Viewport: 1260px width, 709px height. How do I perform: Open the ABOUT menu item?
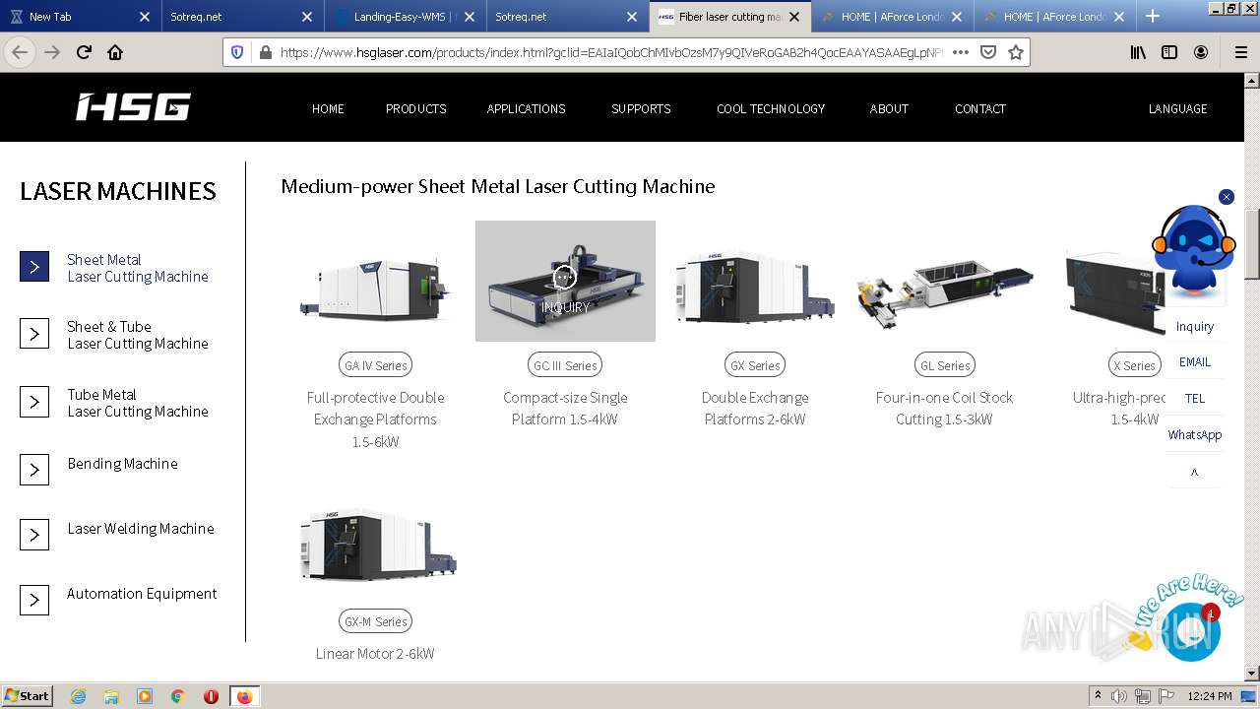889,108
